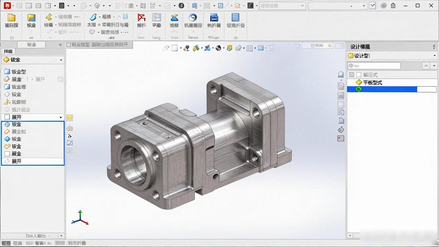The width and height of the screenshot is (439, 247).
Task: Switch to the 钣金 panel tab
Action: pyautogui.click(x=32, y=45)
